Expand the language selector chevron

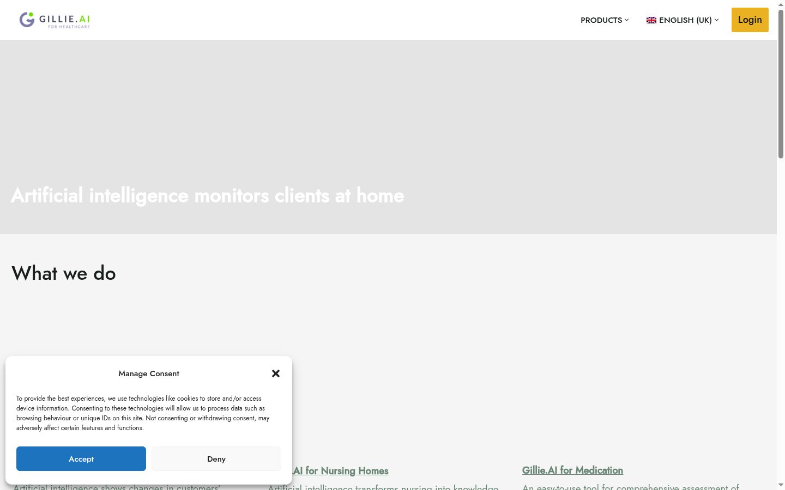click(x=716, y=20)
